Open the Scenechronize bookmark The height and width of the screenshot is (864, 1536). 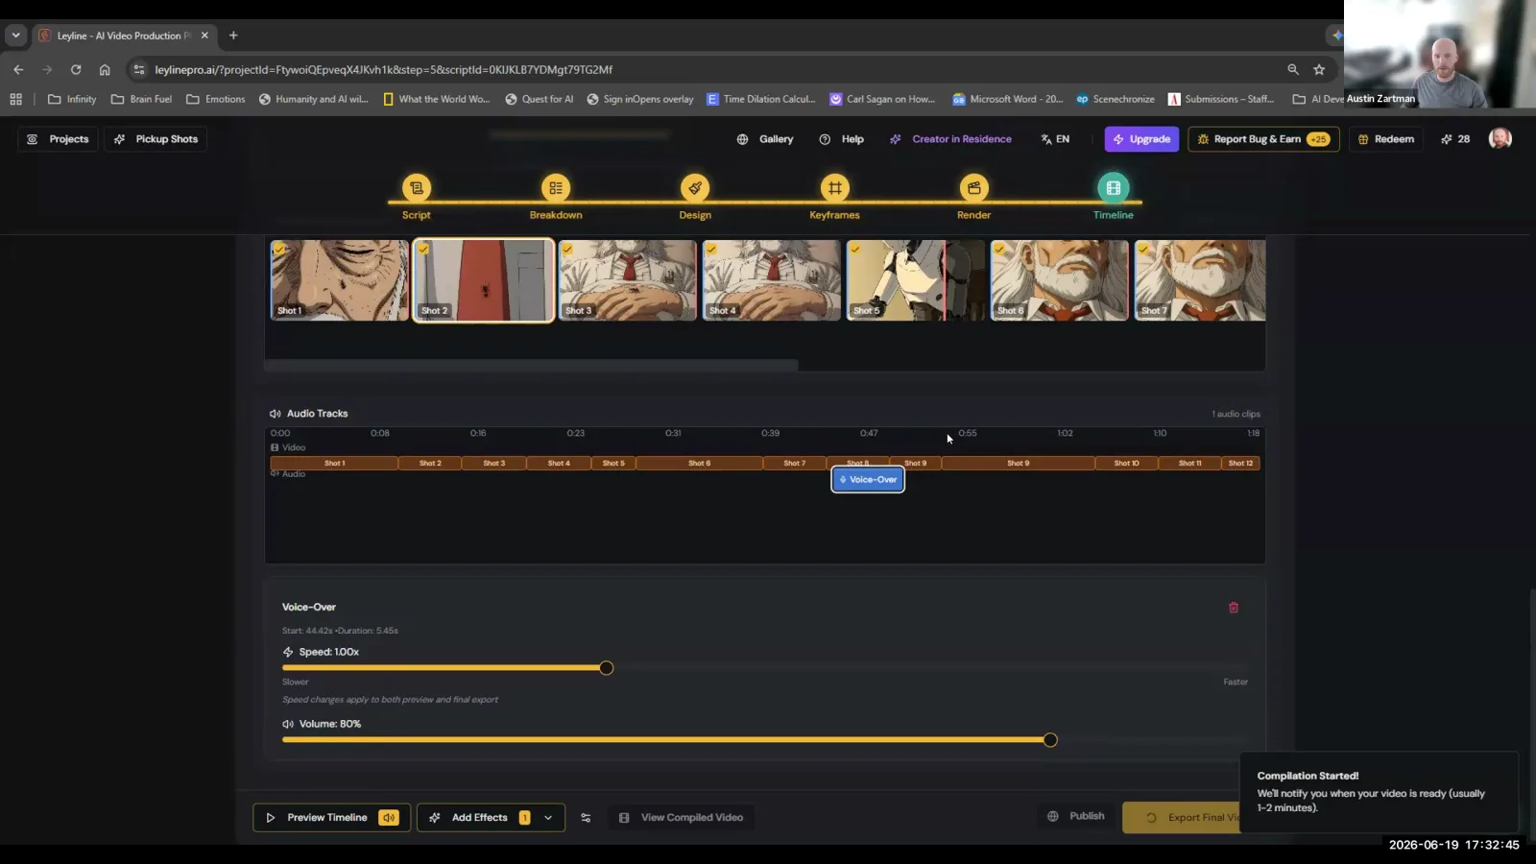pos(1116,99)
